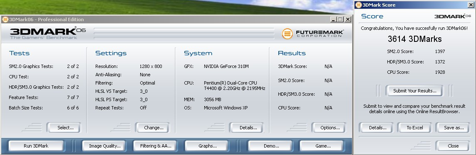Click System section heading
Viewport: 476px width, 155px height.
tap(198, 53)
